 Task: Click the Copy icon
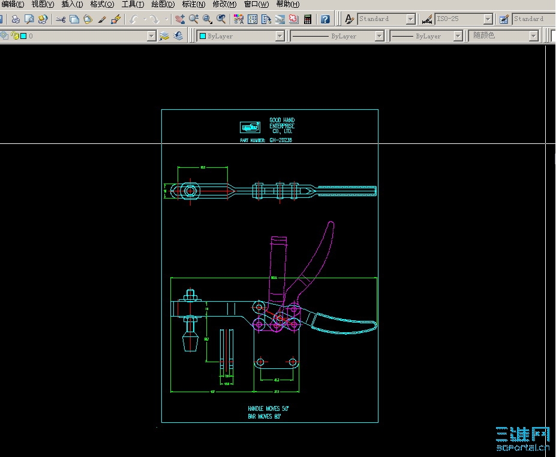[74, 19]
